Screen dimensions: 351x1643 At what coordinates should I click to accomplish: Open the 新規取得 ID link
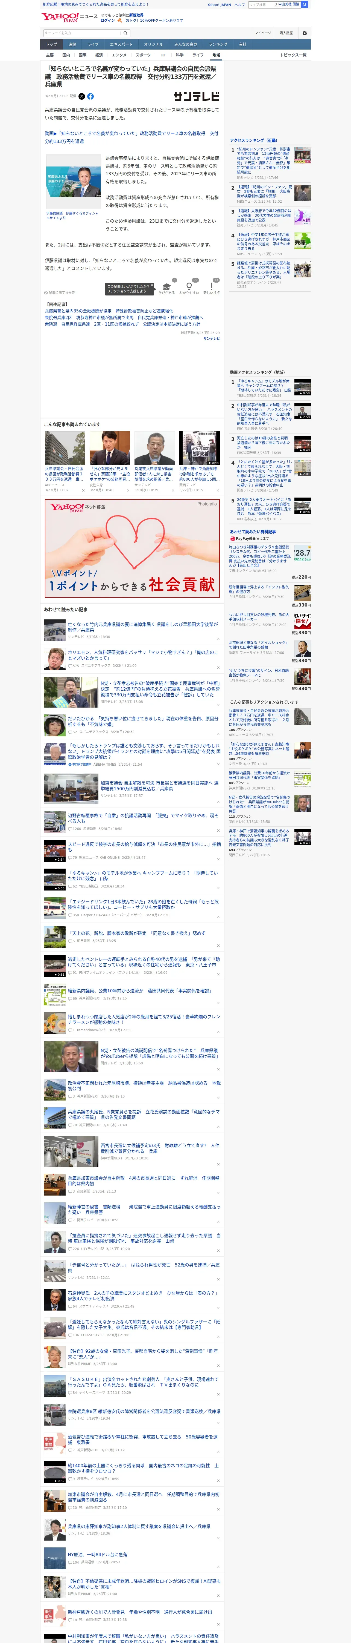click(x=136, y=15)
